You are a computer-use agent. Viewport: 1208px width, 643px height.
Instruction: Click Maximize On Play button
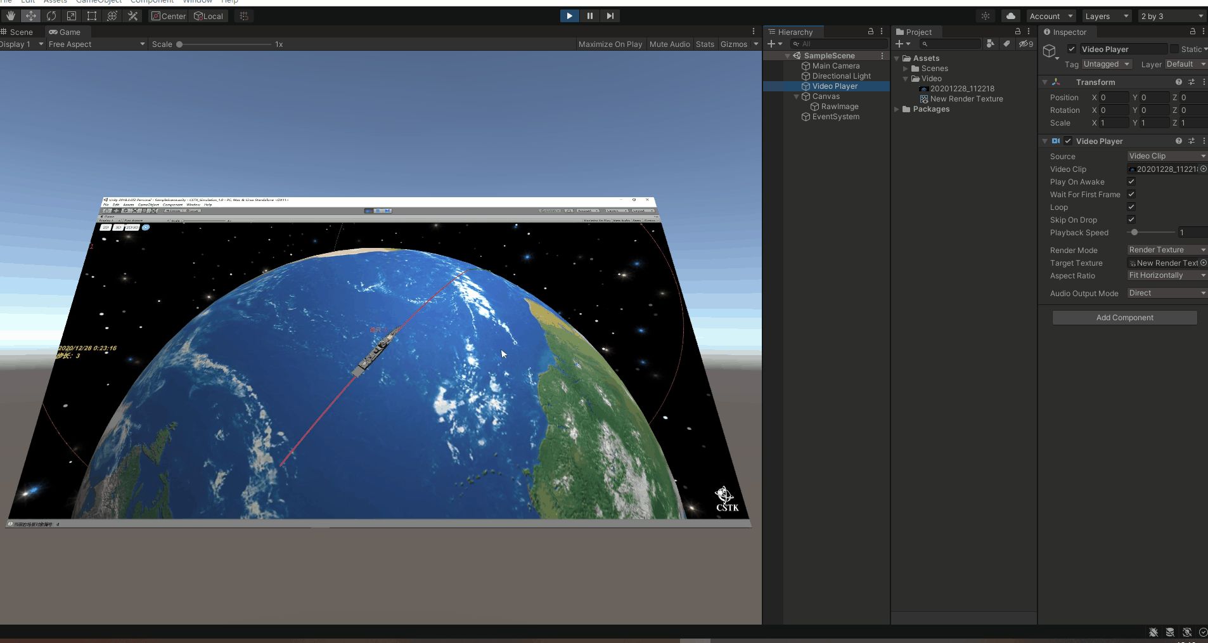pos(610,44)
